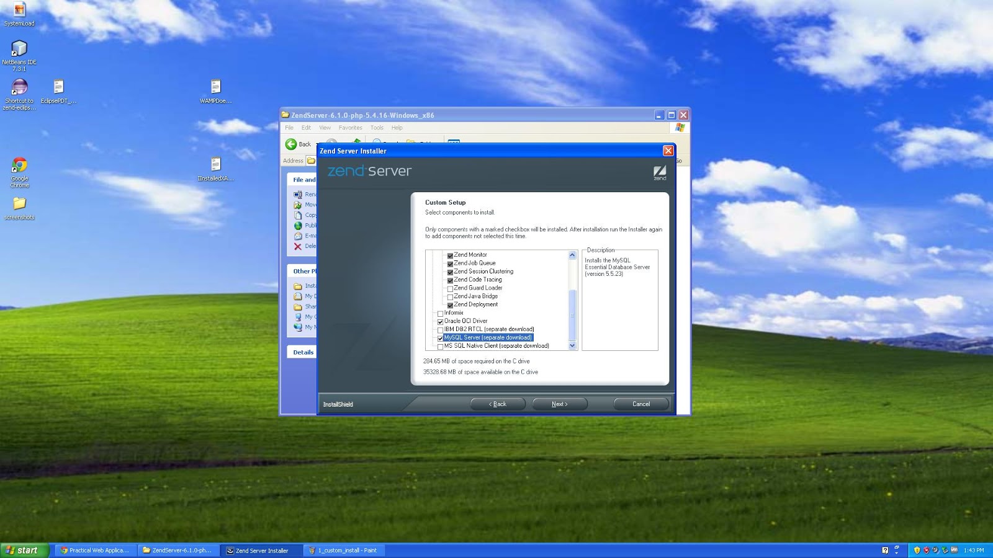Check the Informix checkbox

pos(441,313)
